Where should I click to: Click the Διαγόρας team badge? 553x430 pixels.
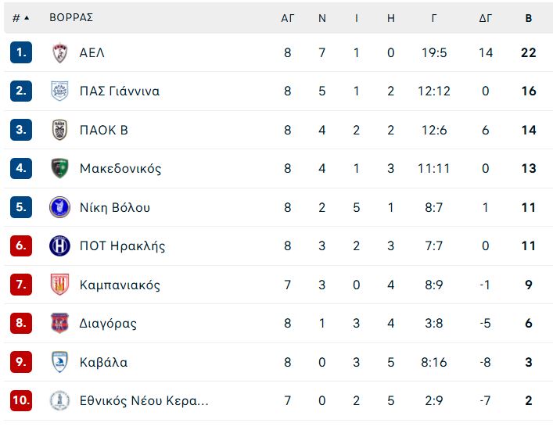(59, 323)
